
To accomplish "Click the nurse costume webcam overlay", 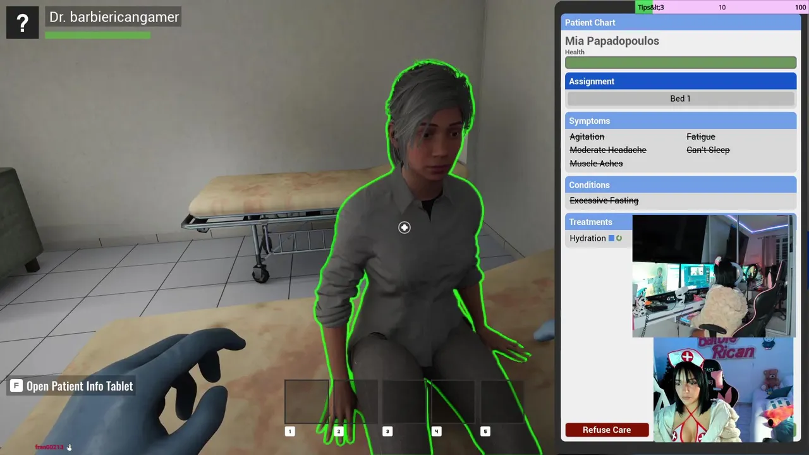I will 723,389.
